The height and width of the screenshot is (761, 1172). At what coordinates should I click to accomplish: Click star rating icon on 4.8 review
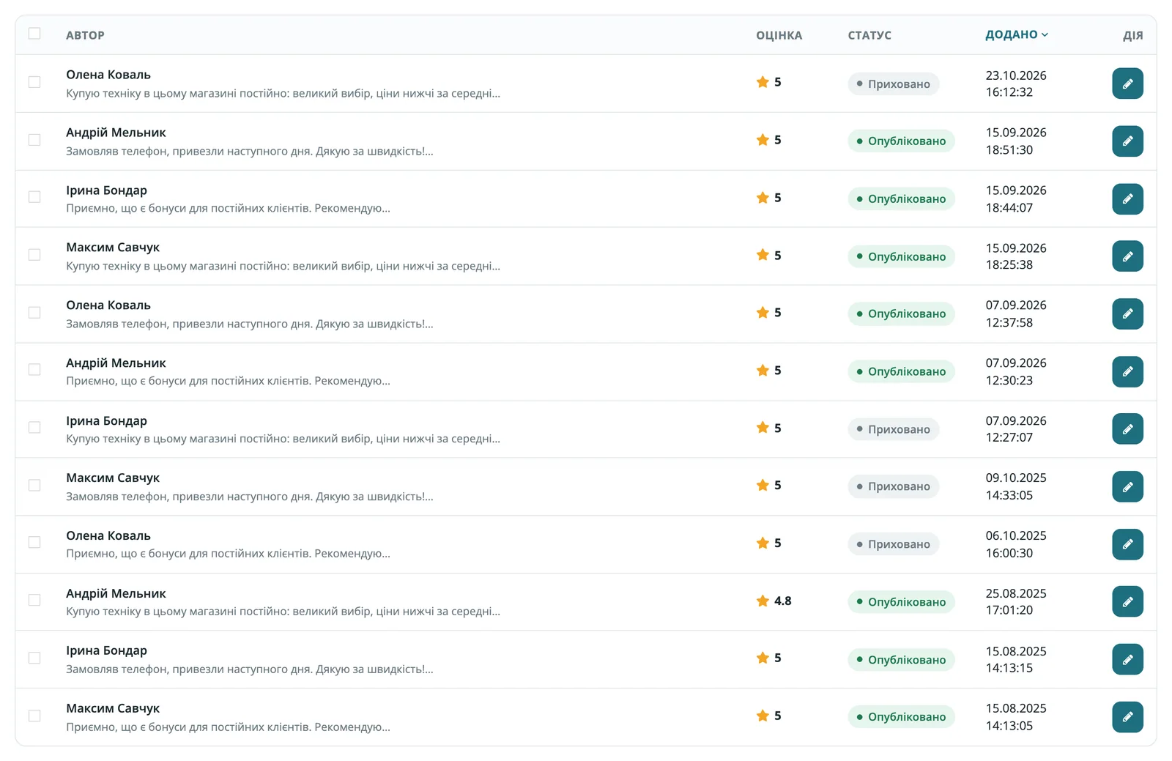pyautogui.click(x=763, y=601)
